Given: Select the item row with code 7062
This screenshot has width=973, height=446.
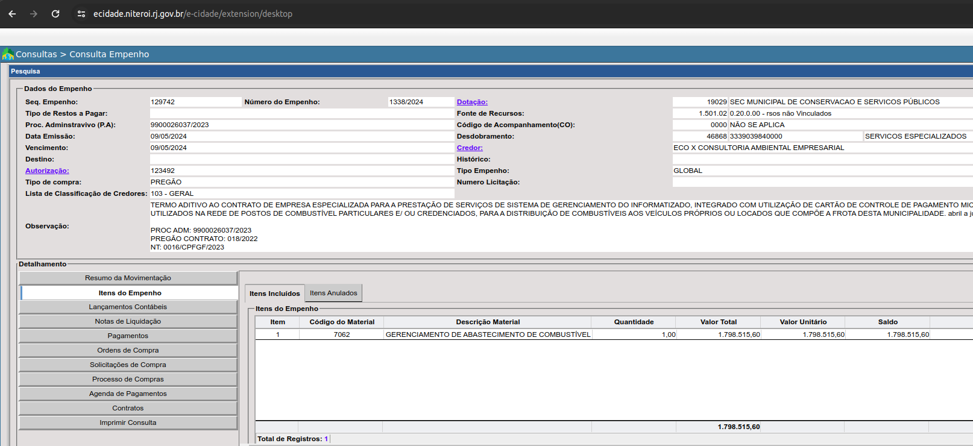Looking at the screenshot, I should [x=342, y=334].
